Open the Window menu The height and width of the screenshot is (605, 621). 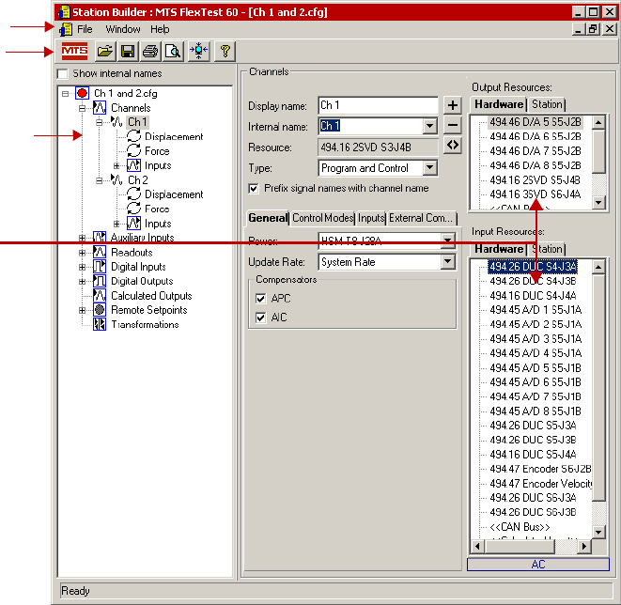click(123, 29)
